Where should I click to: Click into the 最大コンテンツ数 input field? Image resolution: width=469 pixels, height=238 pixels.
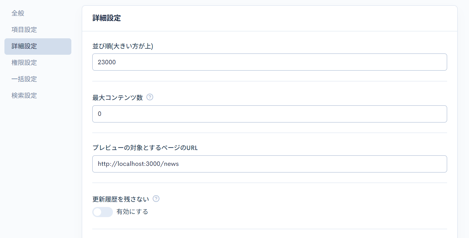[x=270, y=114]
